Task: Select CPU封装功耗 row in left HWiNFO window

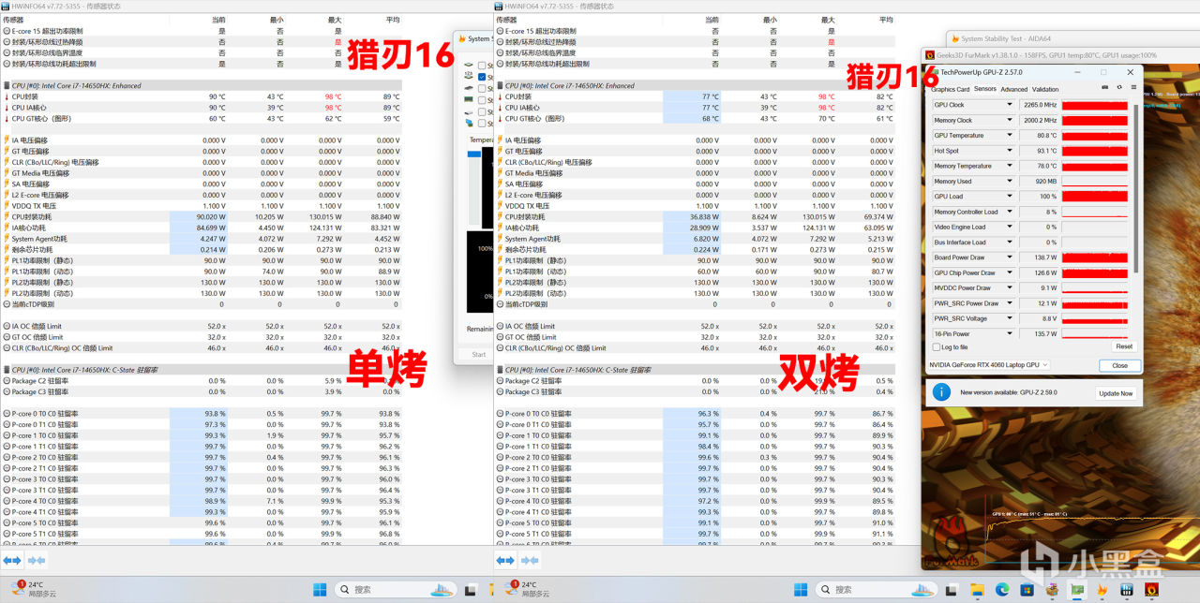Action: click(x=202, y=216)
